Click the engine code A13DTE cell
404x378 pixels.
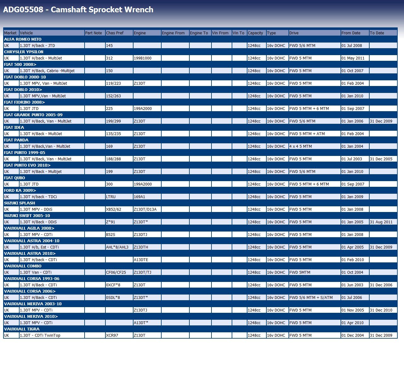[147, 260]
